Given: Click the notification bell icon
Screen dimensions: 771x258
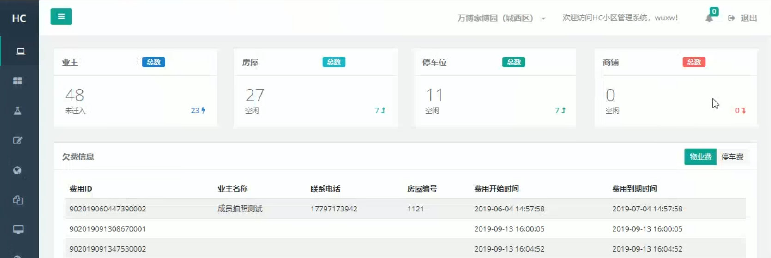Looking at the screenshot, I should click(x=709, y=18).
